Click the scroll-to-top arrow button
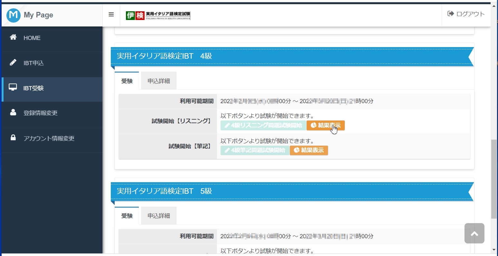 coord(474,233)
